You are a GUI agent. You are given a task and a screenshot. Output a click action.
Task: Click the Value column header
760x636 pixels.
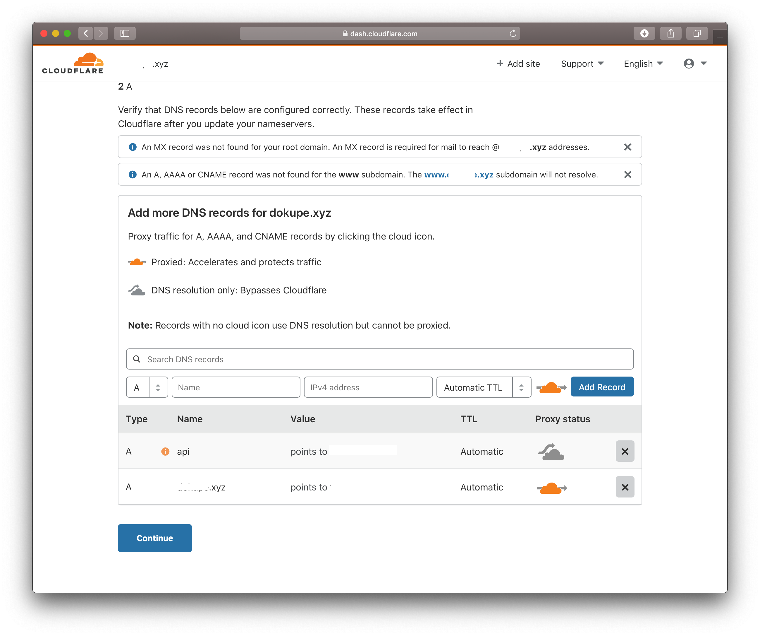(x=302, y=419)
